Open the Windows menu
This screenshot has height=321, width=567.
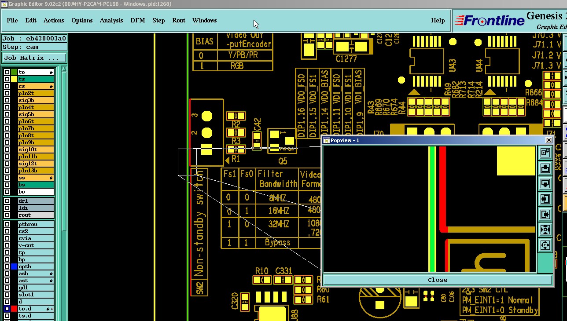click(x=205, y=20)
